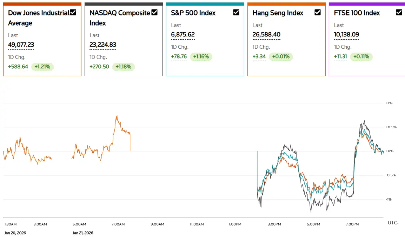405x237 pixels.
Task: Click the teal color bar atop S&P 500 card
Action: pyautogui.click(x=205, y=4)
